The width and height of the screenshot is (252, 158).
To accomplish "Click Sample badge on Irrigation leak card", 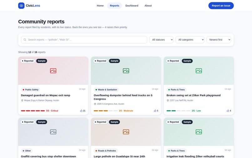I will pos(187,122).
